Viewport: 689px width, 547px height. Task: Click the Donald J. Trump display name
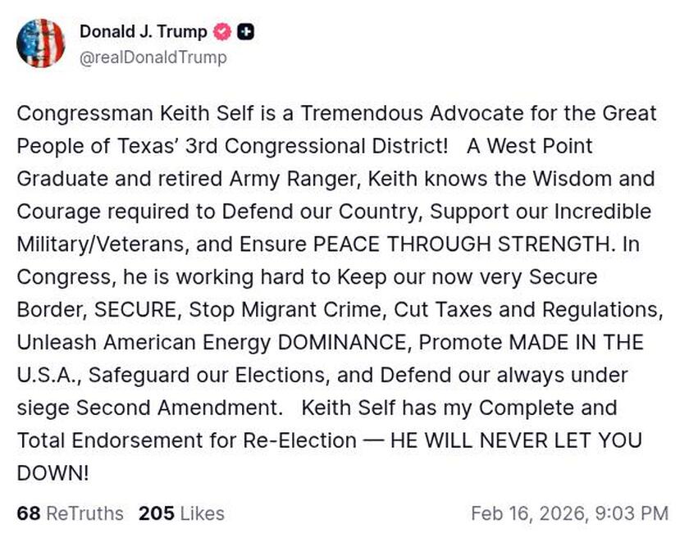[x=144, y=31]
